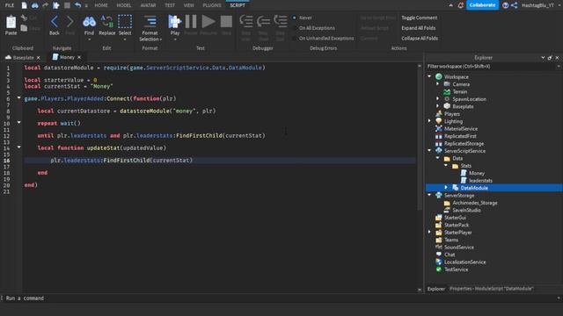The width and height of the screenshot is (563, 316).
Task: Click the Resume test button
Action: tap(208, 22)
